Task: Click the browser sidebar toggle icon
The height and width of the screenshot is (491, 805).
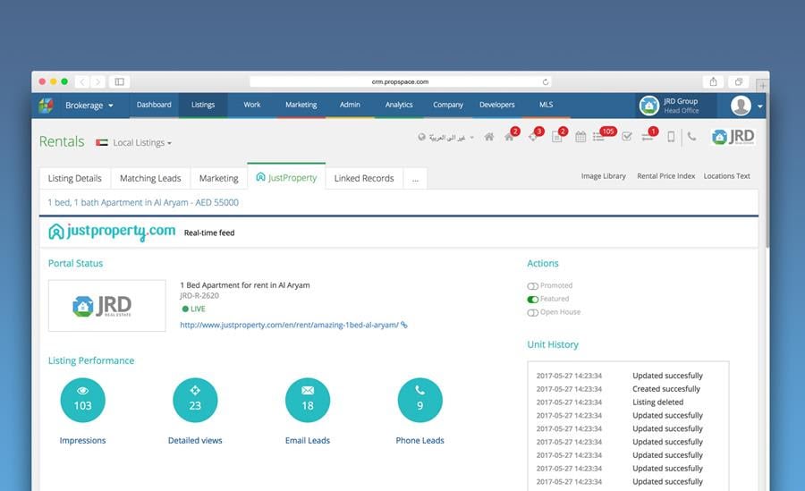Action: click(x=119, y=81)
